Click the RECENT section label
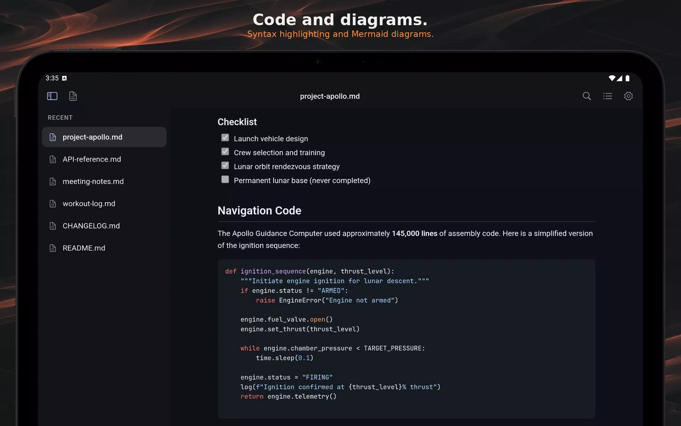This screenshot has width=681, height=426. [x=60, y=118]
